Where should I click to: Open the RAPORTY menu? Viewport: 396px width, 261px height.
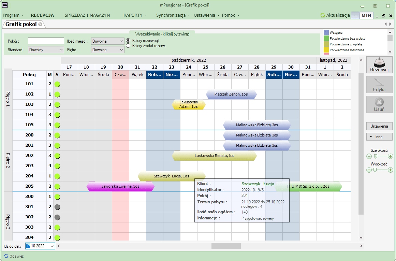[x=135, y=15]
